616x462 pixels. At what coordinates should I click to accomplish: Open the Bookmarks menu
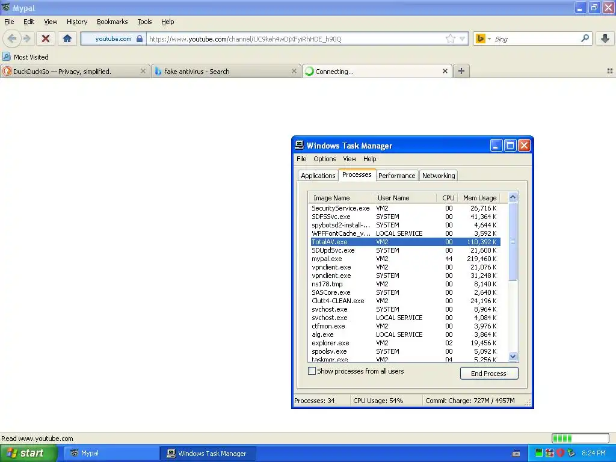click(x=112, y=22)
